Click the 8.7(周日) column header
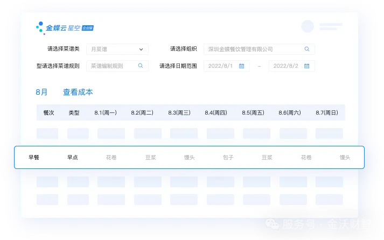 327,113
